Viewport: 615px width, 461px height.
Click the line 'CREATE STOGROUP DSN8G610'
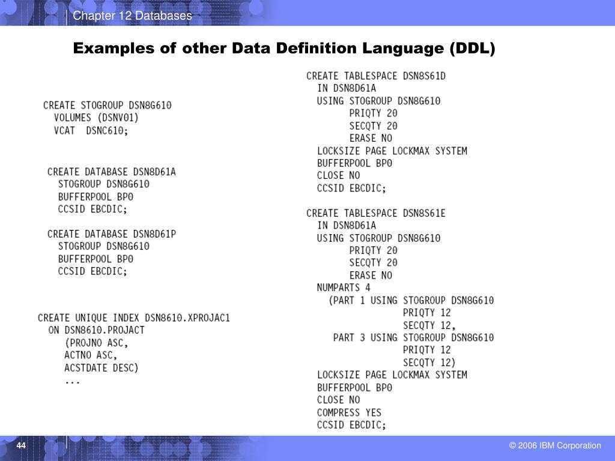click(x=108, y=106)
